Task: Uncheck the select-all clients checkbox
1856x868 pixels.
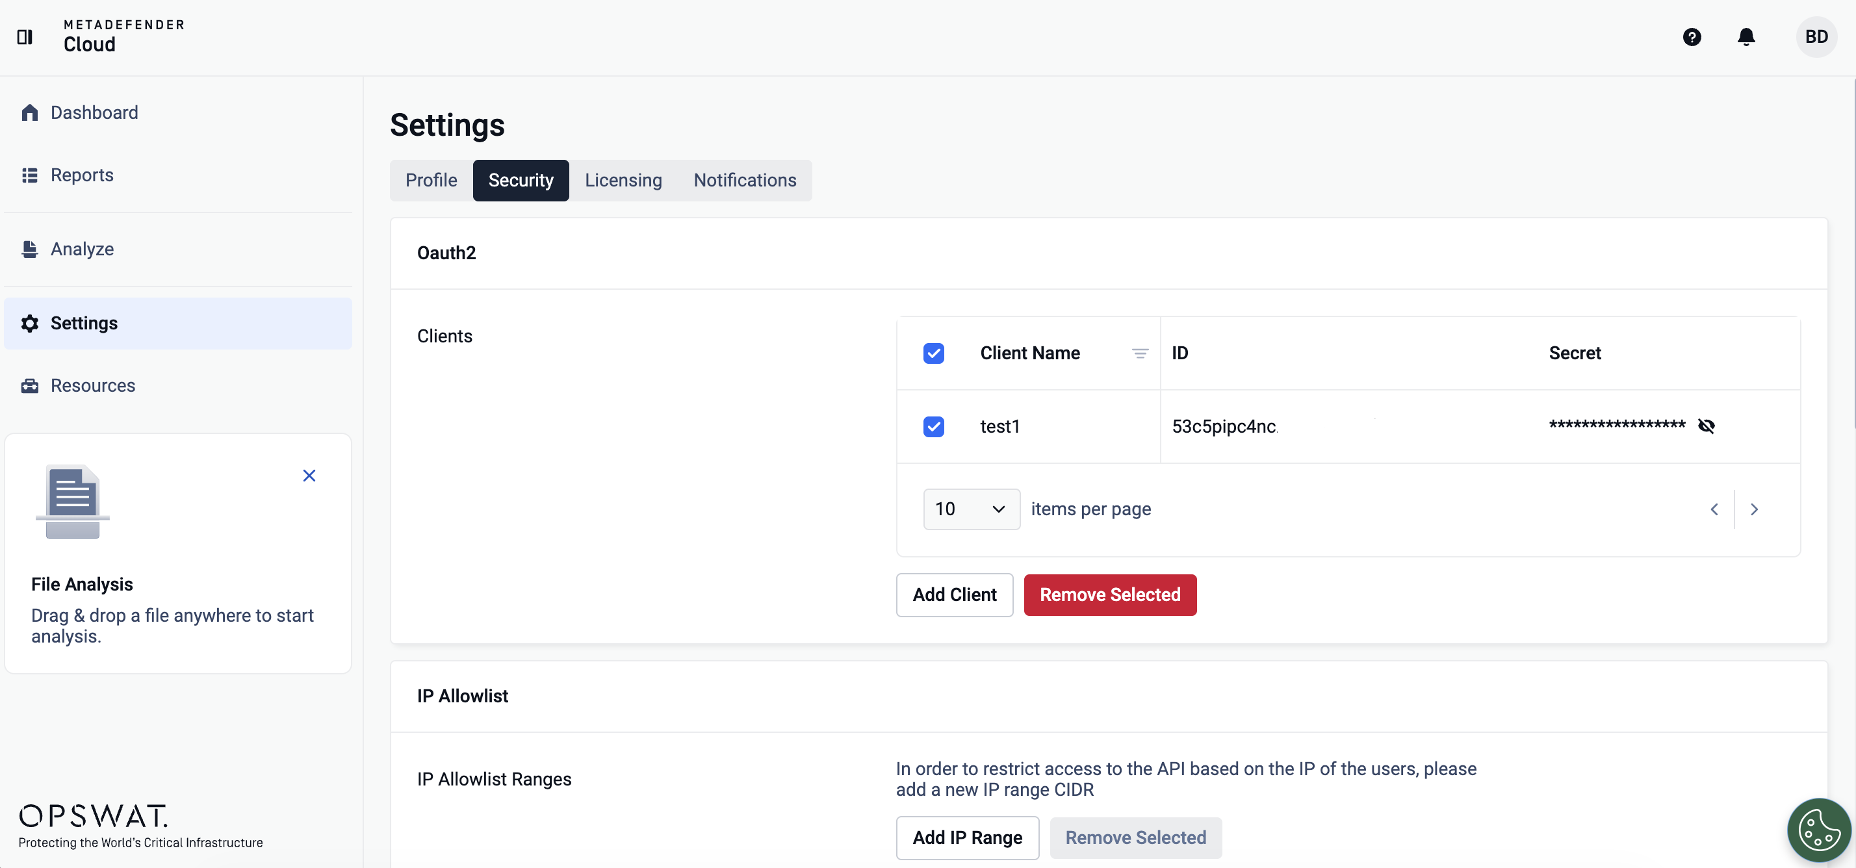Action: click(x=933, y=353)
